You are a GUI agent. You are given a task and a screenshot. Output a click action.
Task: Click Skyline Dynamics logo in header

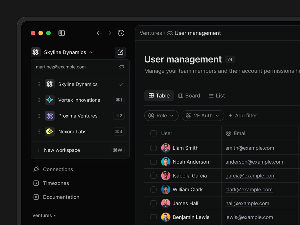(x=36, y=52)
